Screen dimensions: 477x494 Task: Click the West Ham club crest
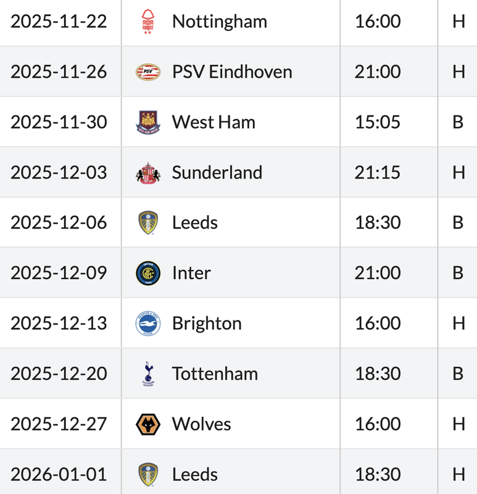point(147,122)
